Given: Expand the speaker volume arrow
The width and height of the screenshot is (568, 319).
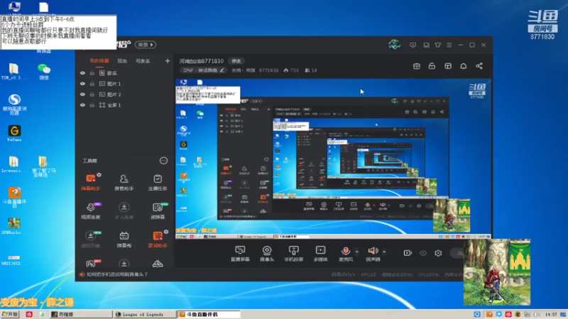Looking at the screenshot, I should click(384, 252).
